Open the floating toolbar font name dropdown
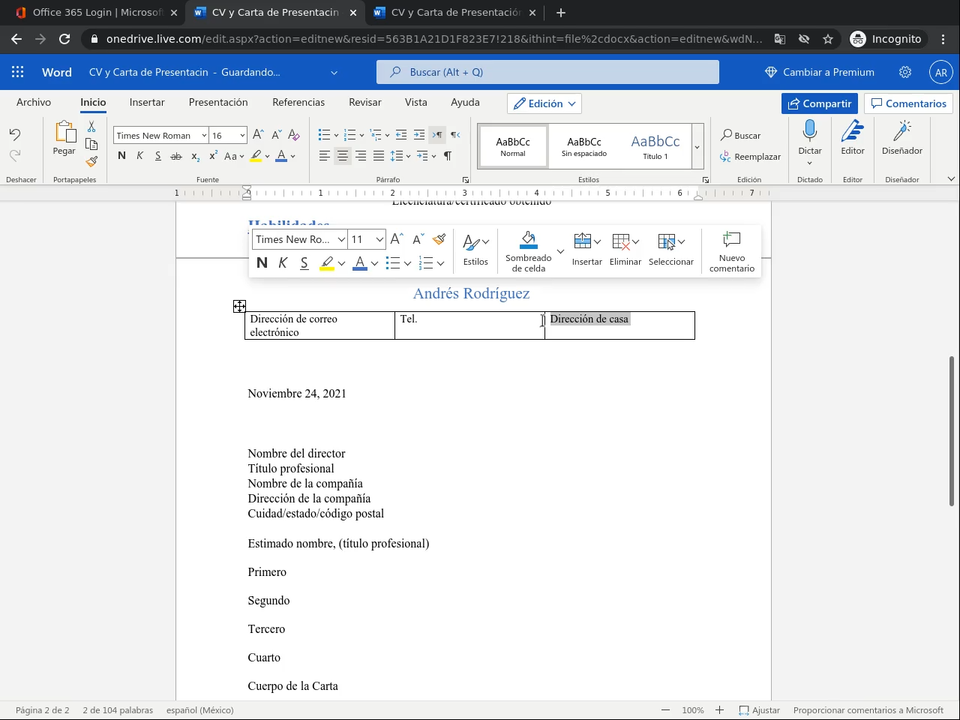960x720 pixels. [341, 239]
